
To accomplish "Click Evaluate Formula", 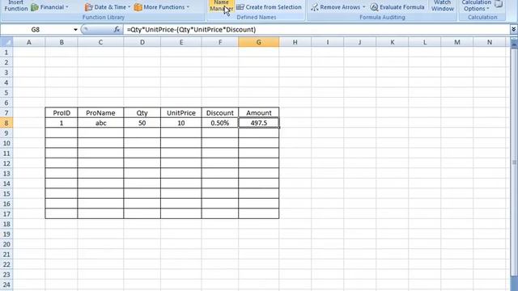I will (397, 7).
